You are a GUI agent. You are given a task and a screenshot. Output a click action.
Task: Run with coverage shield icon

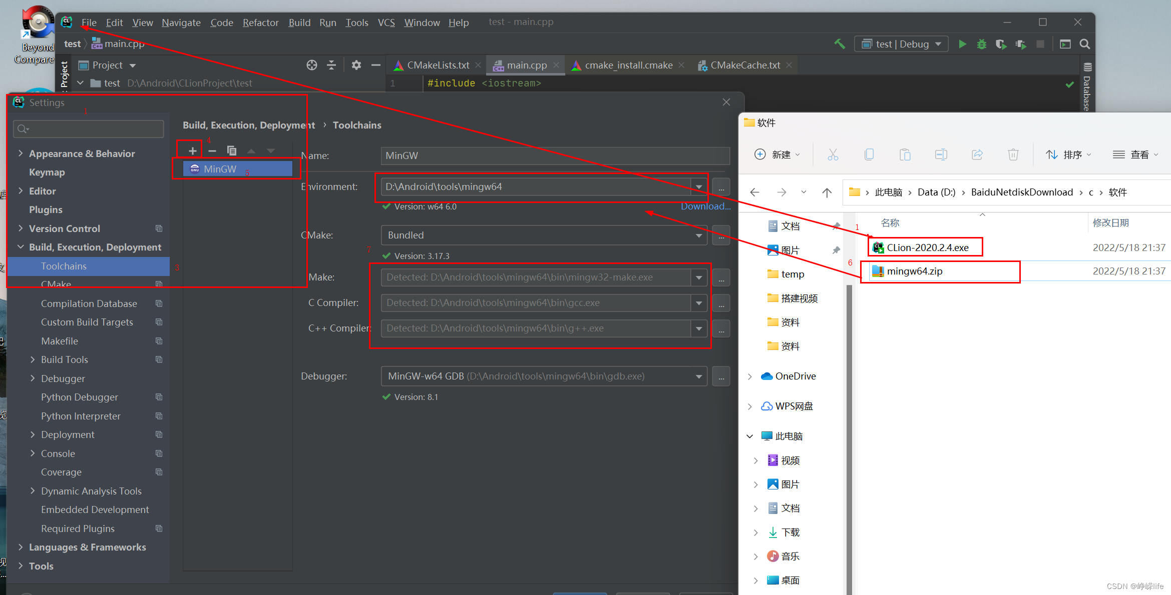(1001, 44)
